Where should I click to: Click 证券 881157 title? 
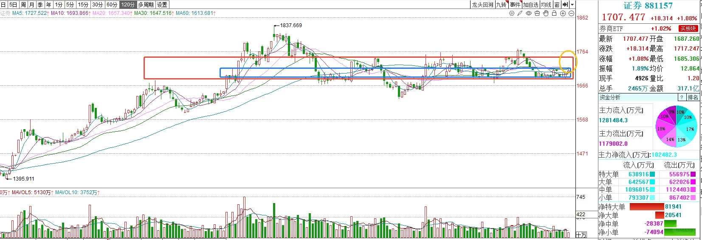[x=648, y=6]
